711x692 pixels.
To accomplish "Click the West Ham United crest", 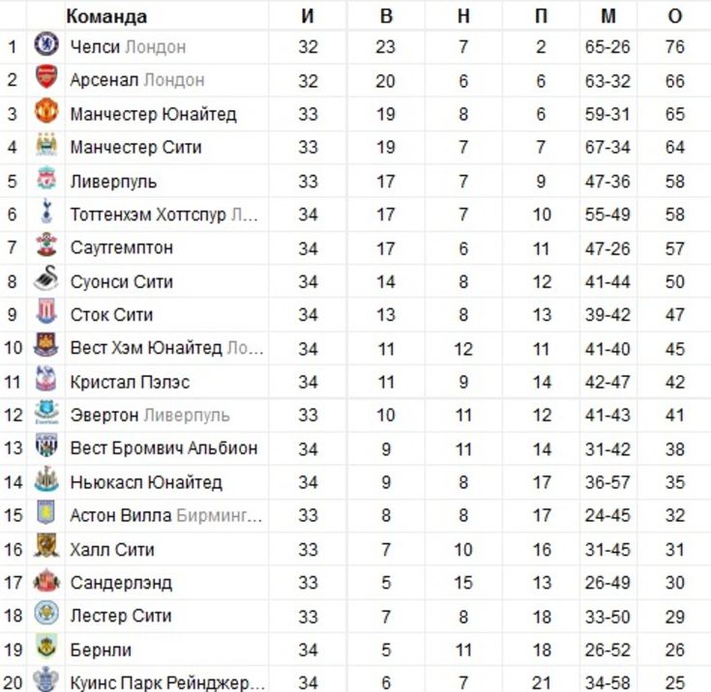I will [46, 345].
